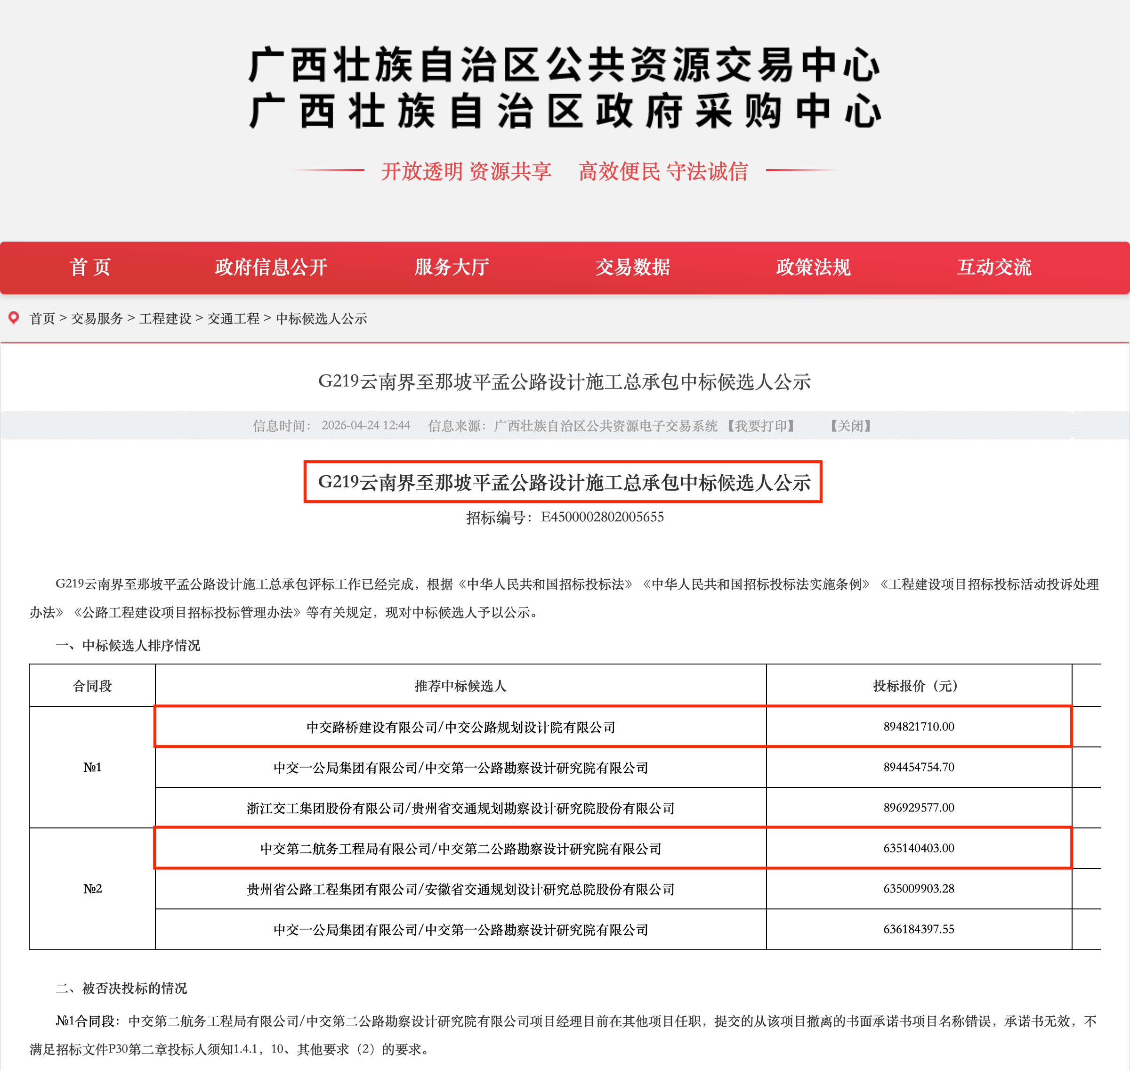Click the №1 contract section cell
The width and height of the screenshot is (1130, 1070).
pos(92,767)
